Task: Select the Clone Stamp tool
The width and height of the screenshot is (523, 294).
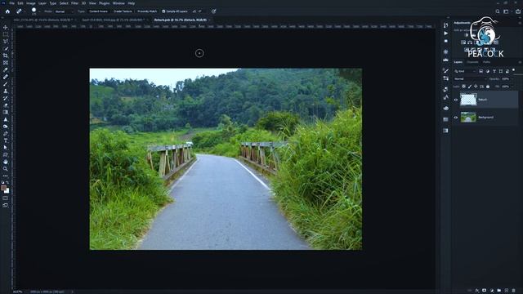Action: (6, 91)
